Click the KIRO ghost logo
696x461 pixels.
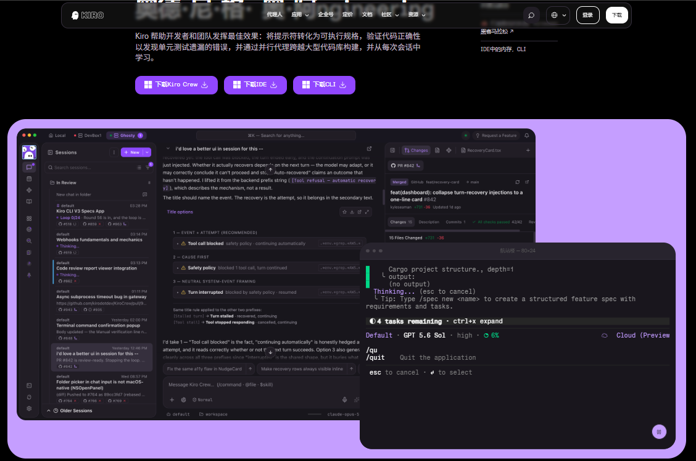click(x=88, y=15)
